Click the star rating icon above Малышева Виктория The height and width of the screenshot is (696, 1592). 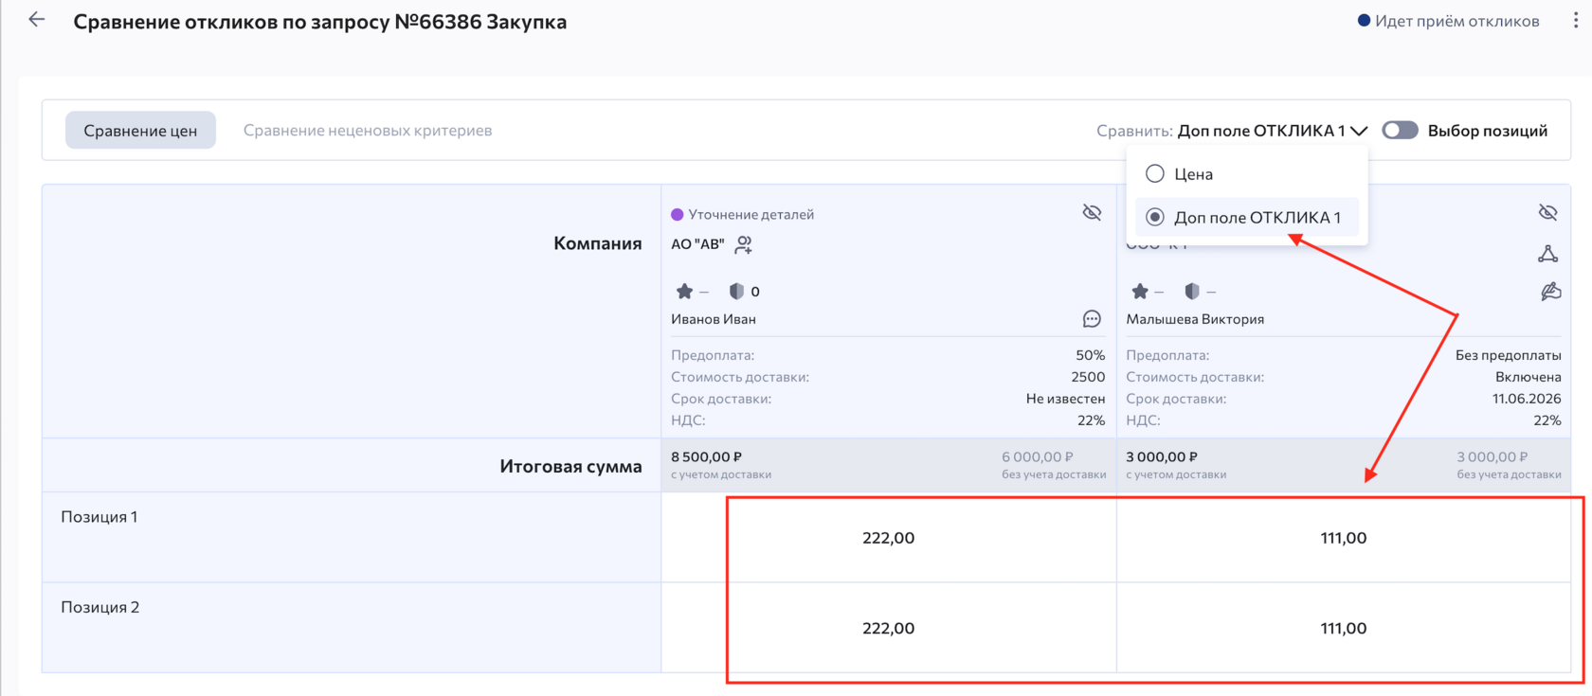click(1140, 291)
